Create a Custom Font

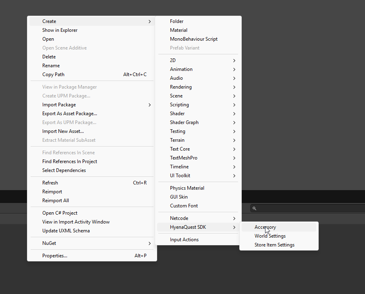pyautogui.click(x=198, y=205)
